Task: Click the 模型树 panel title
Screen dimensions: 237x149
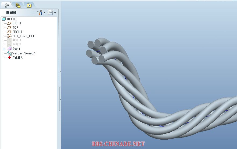Action: click(x=11, y=13)
